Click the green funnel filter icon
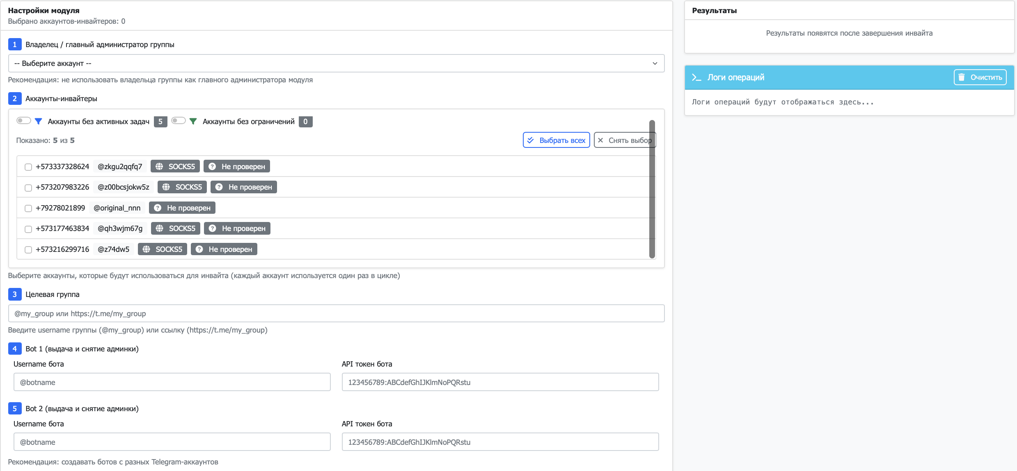Screen dimensions: 1017x471 click(193, 121)
